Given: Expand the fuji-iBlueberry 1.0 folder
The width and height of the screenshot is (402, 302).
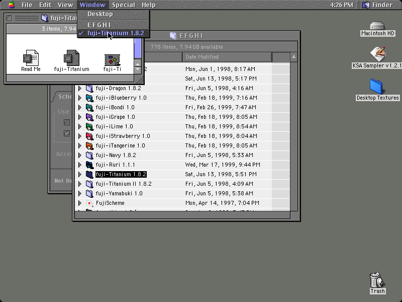Looking at the screenshot, I should (x=80, y=98).
